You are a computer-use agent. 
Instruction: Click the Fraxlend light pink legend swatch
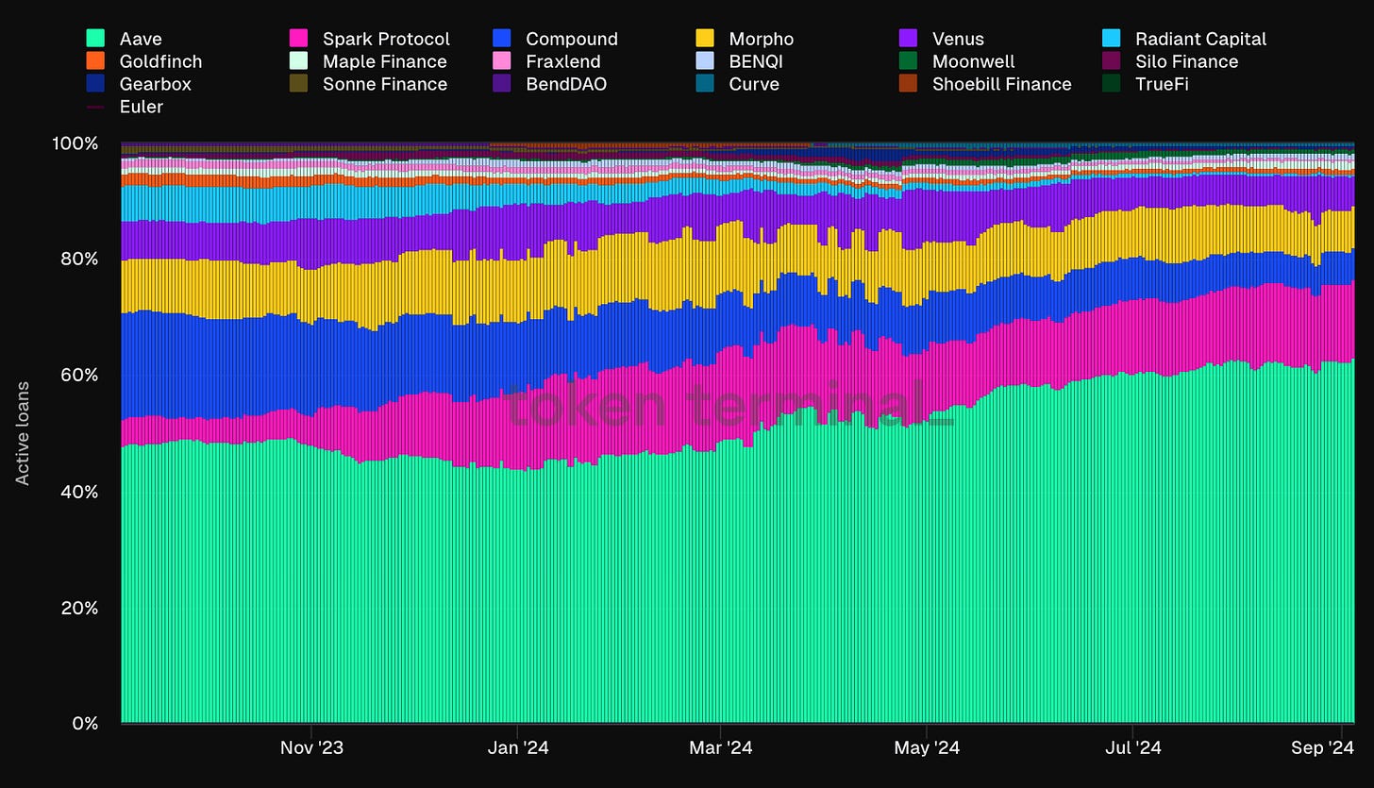point(502,61)
